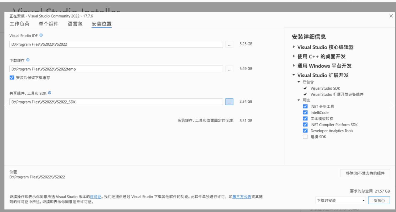Switch to the 单个组件 tab
Viewport: 396px width, 212px height.
coord(48,24)
